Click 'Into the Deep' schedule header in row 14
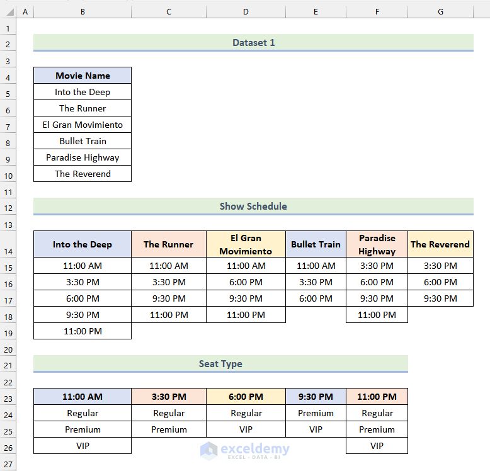The height and width of the screenshot is (471, 490). 83,244
